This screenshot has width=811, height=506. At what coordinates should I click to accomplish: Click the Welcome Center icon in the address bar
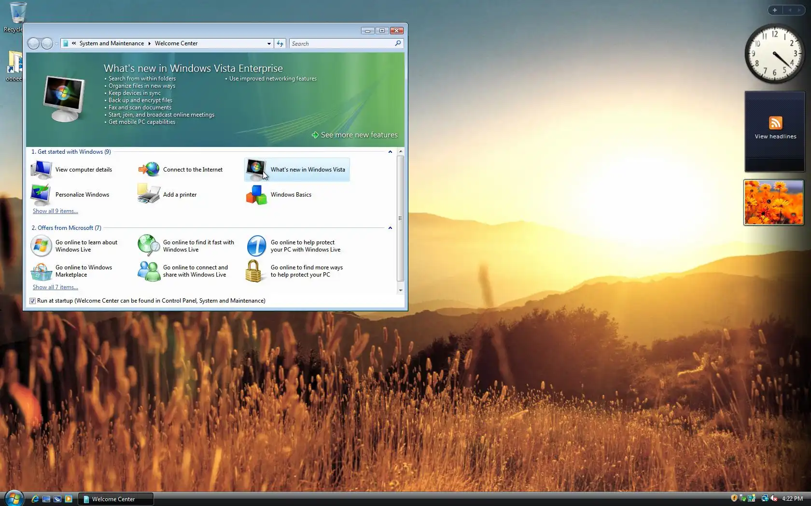click(66, 43)
